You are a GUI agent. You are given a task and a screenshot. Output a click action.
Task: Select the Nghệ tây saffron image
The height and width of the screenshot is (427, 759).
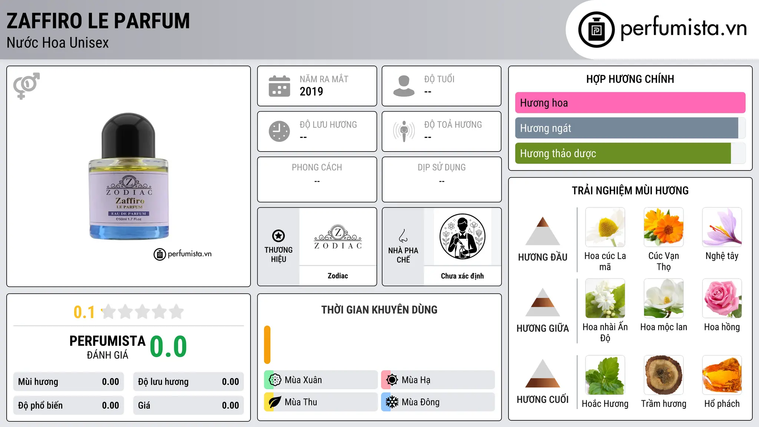(x=722, y=227)
